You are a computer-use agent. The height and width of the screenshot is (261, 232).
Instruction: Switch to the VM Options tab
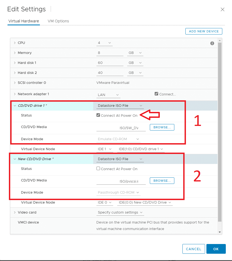(x=58, y=21)
